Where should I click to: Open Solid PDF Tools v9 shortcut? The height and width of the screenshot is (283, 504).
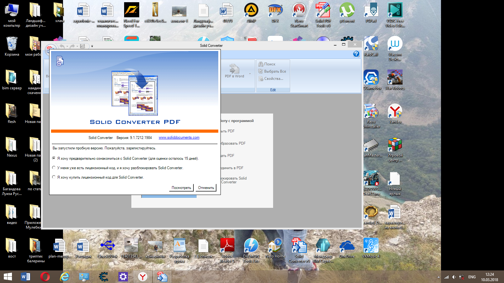tap(323, 15)
